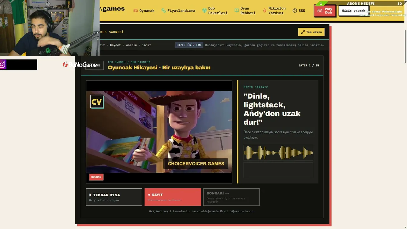The image size is (407, 229).
Task: Open the Mikrofon Yardımı nav label
Action: 277,10
